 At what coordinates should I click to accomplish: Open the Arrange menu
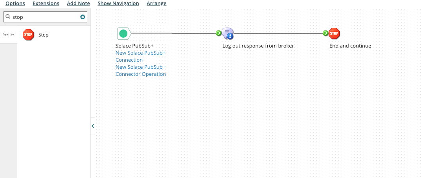(x=156, y=4)
